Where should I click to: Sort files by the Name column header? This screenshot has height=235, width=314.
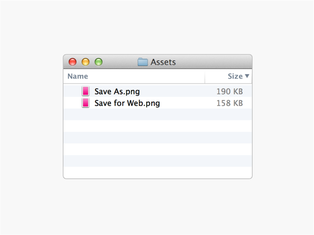[78, 76]
